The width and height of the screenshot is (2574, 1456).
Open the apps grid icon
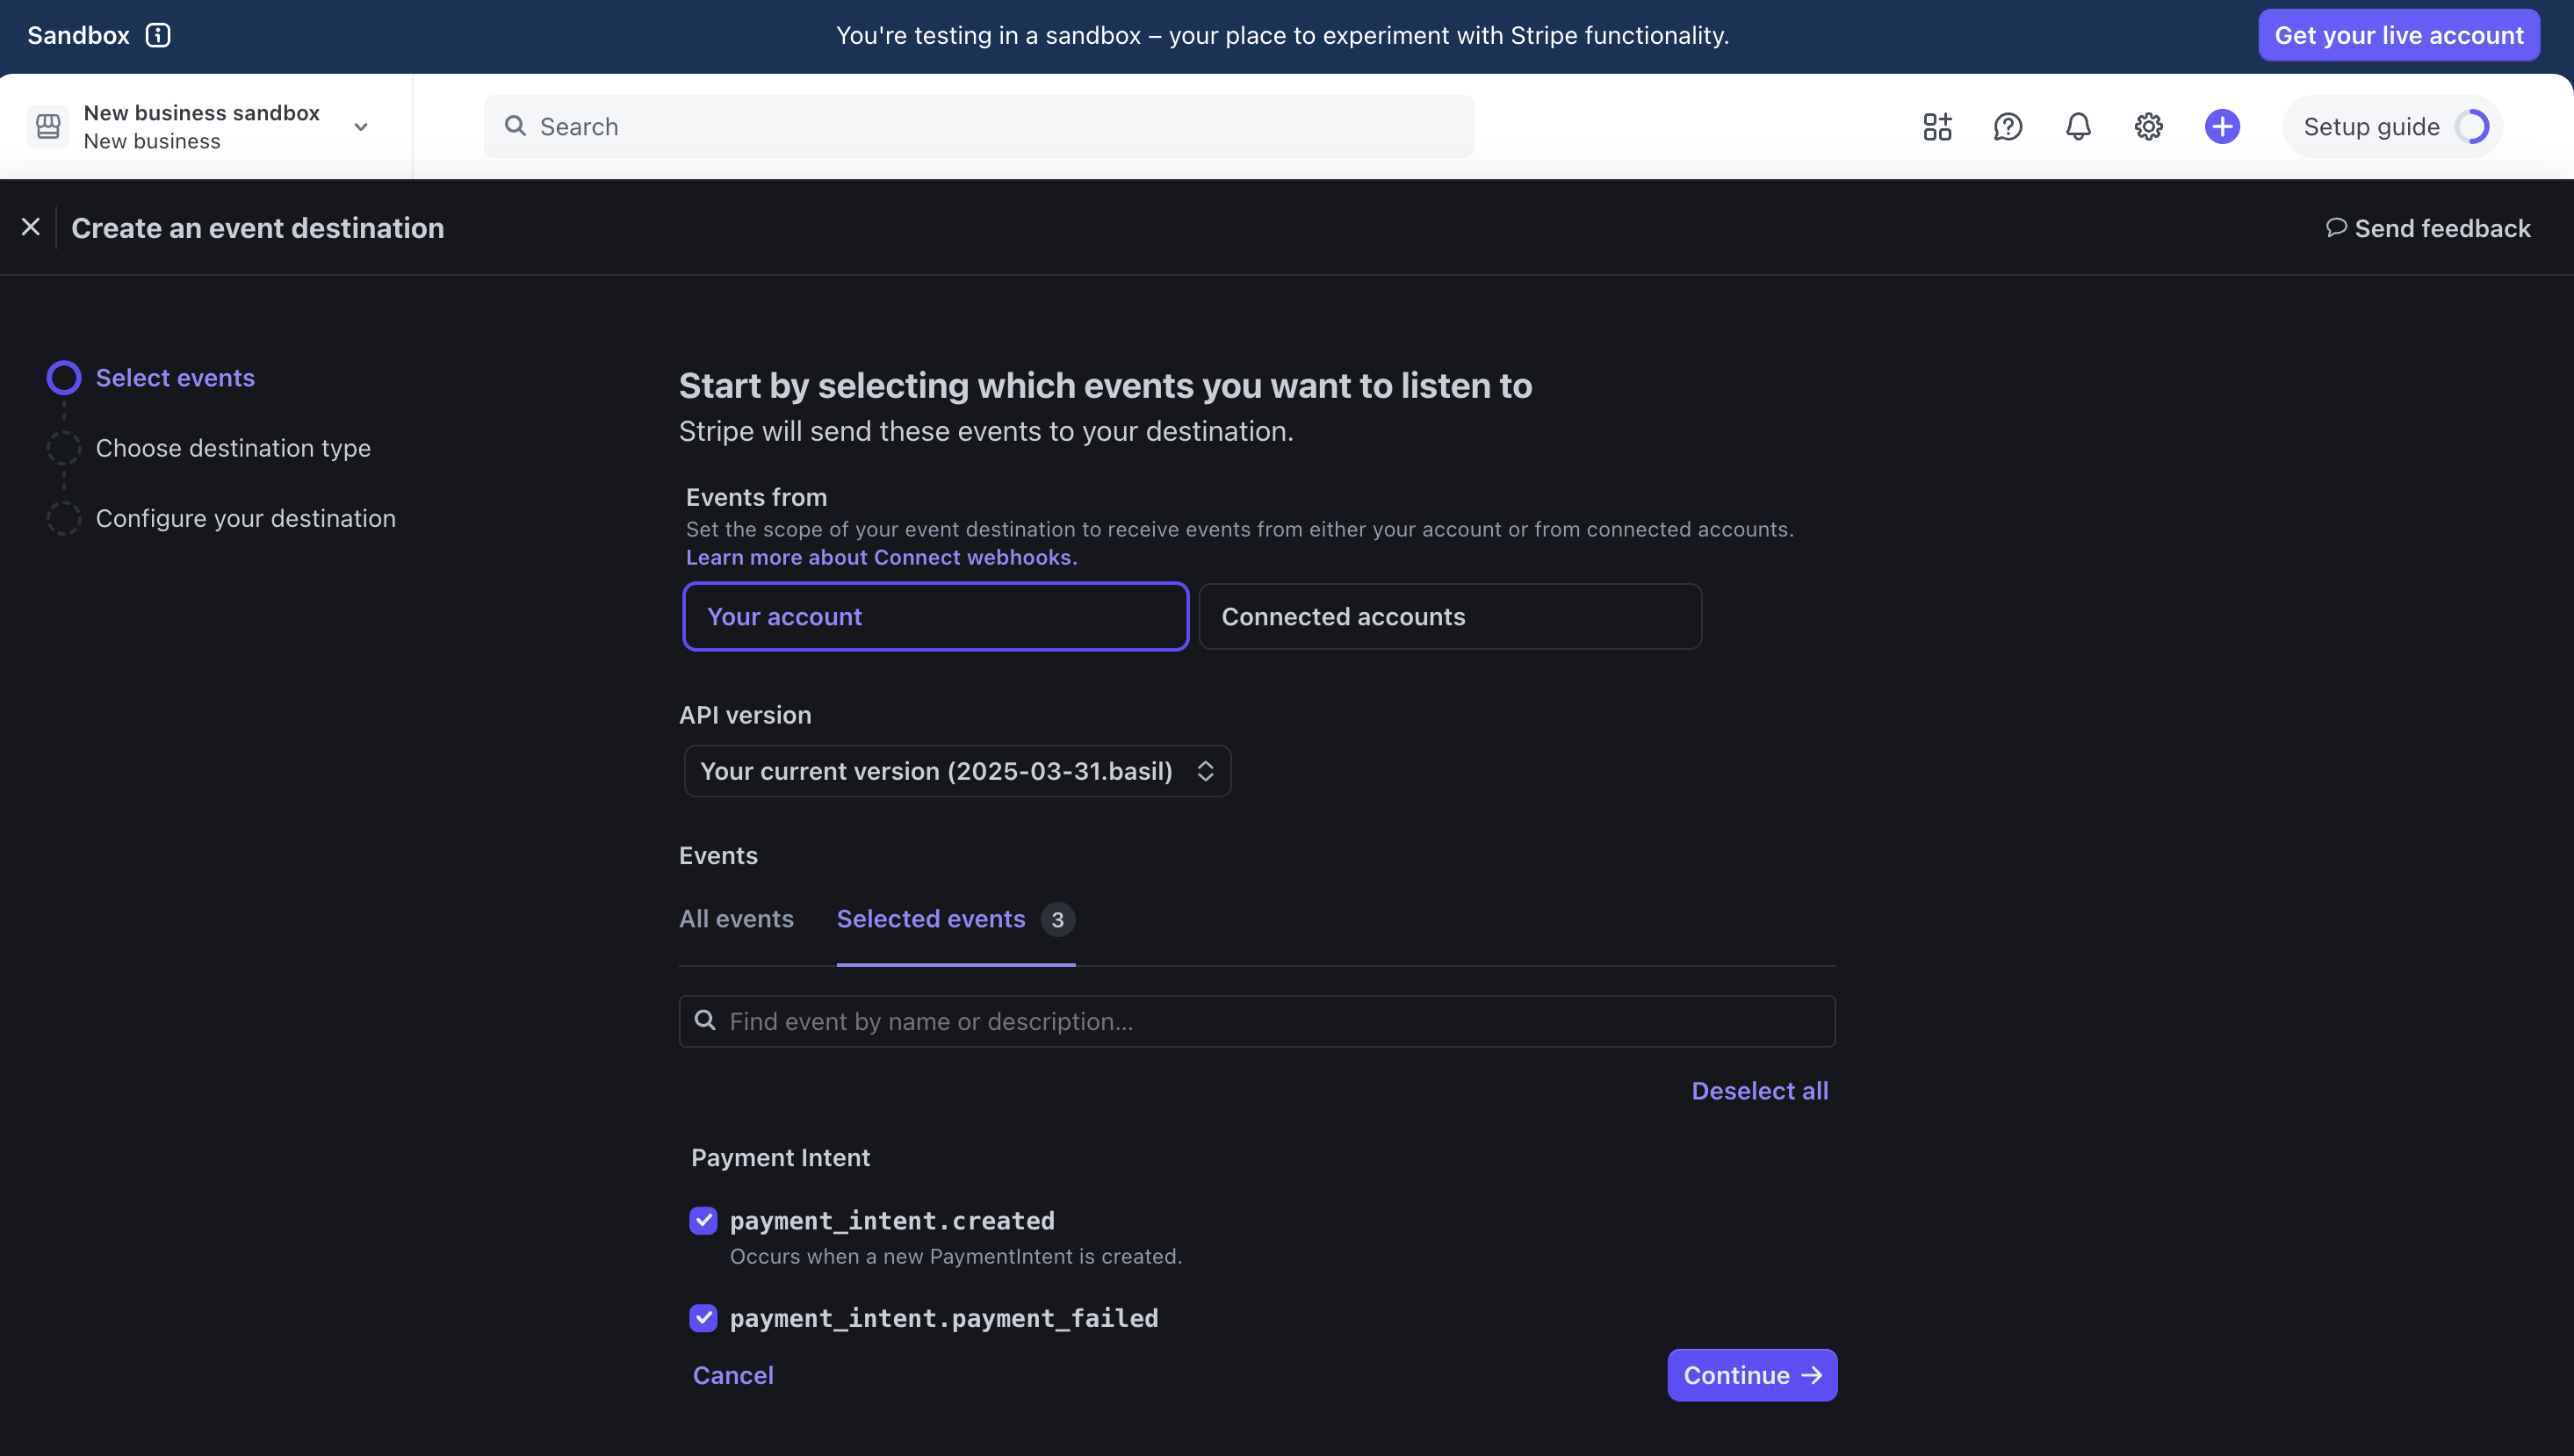tap(1937, 127)
